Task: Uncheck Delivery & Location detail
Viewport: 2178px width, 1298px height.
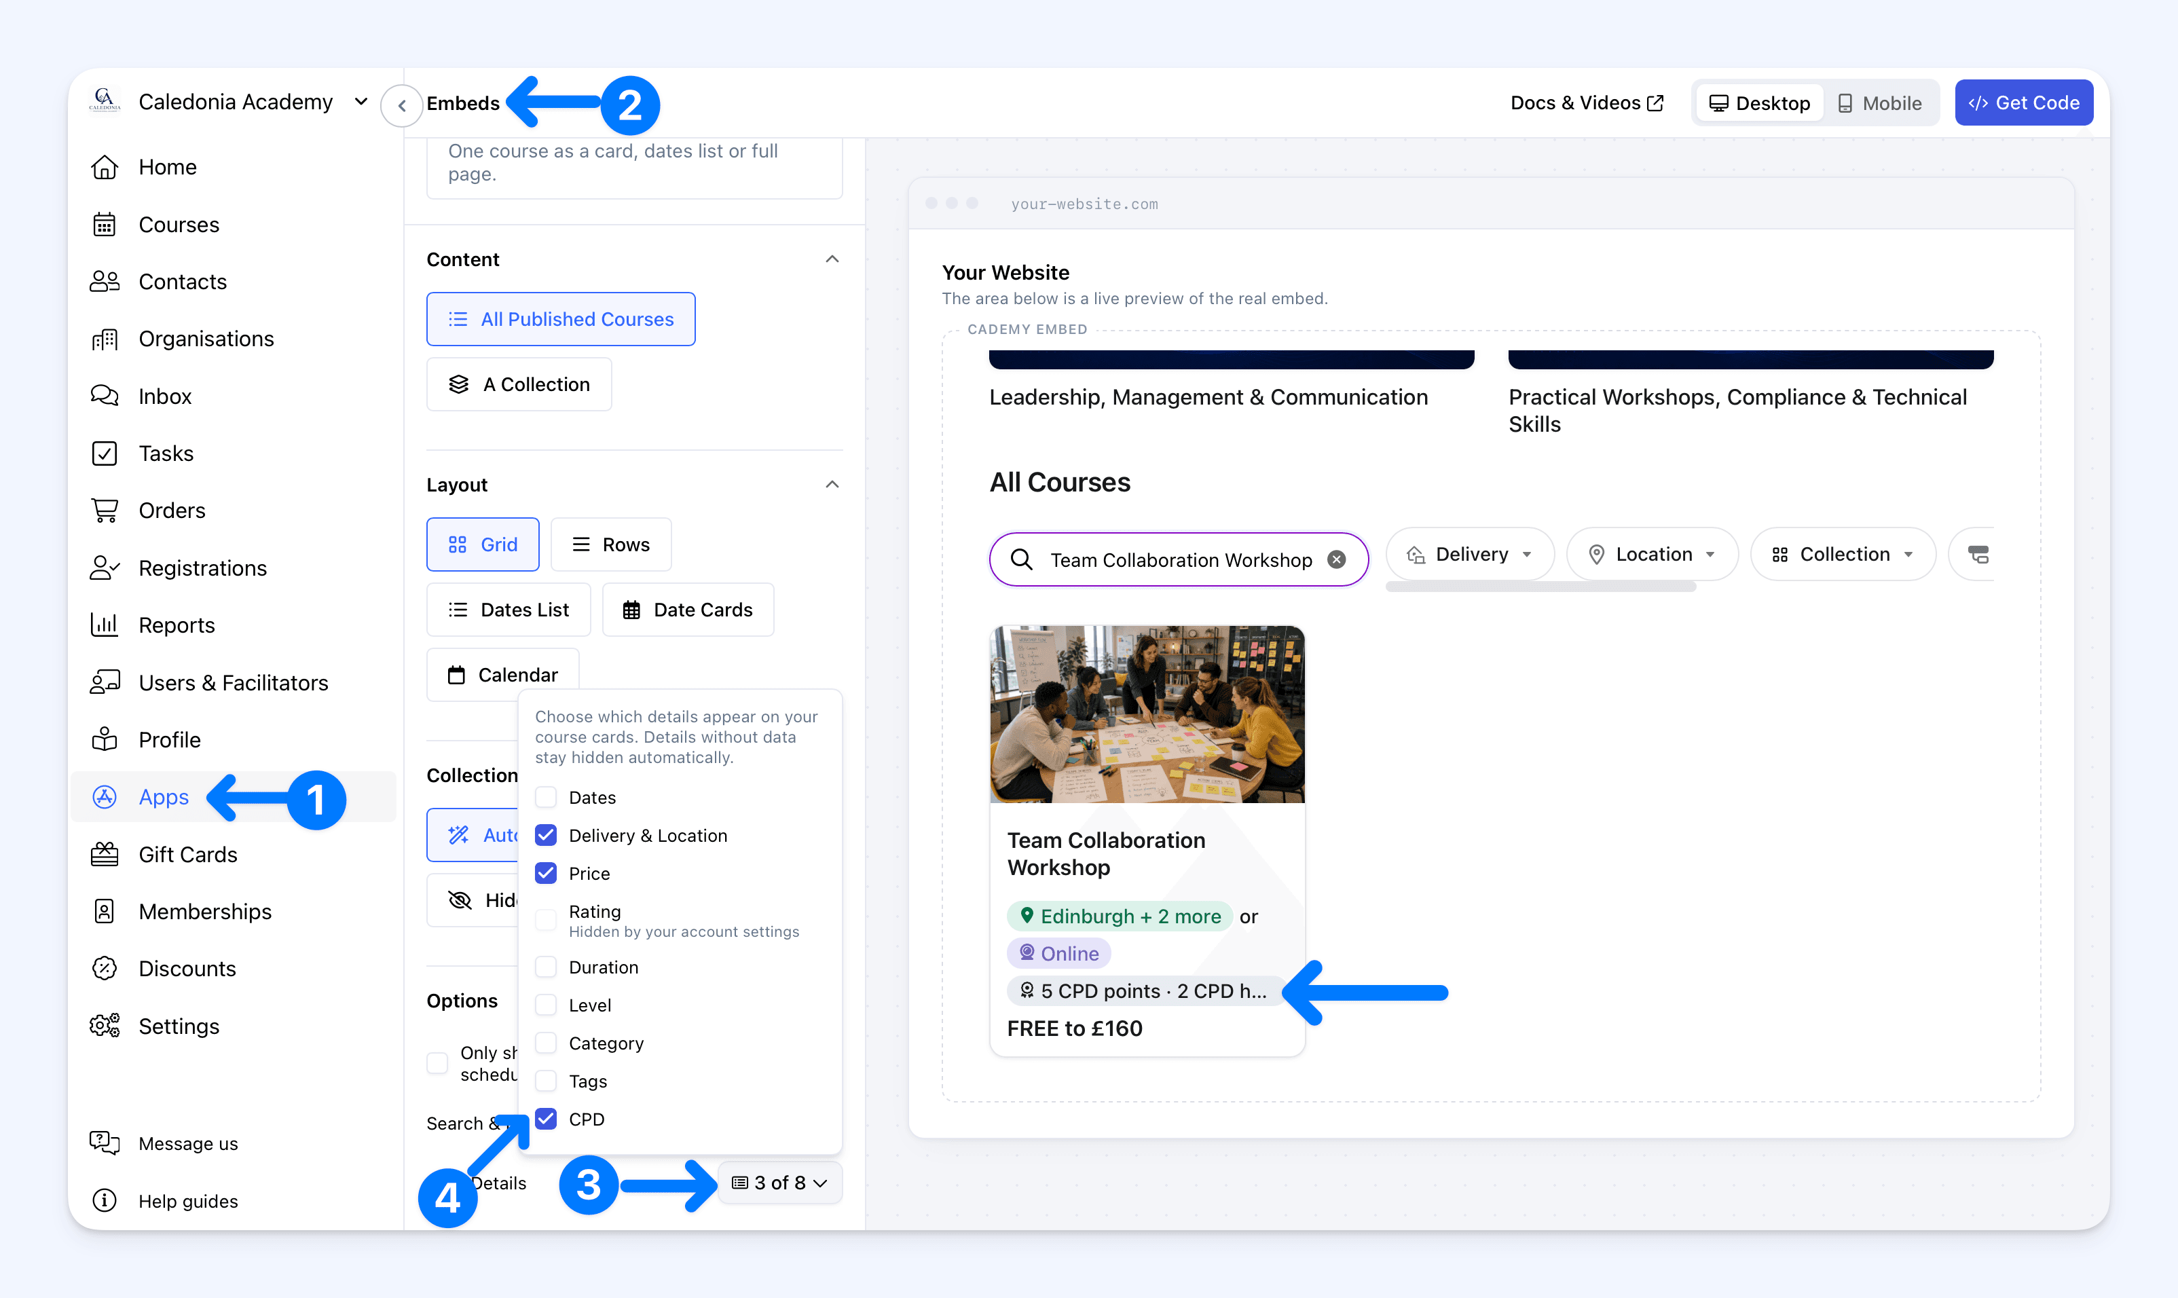Action: (x=546, y=835)
